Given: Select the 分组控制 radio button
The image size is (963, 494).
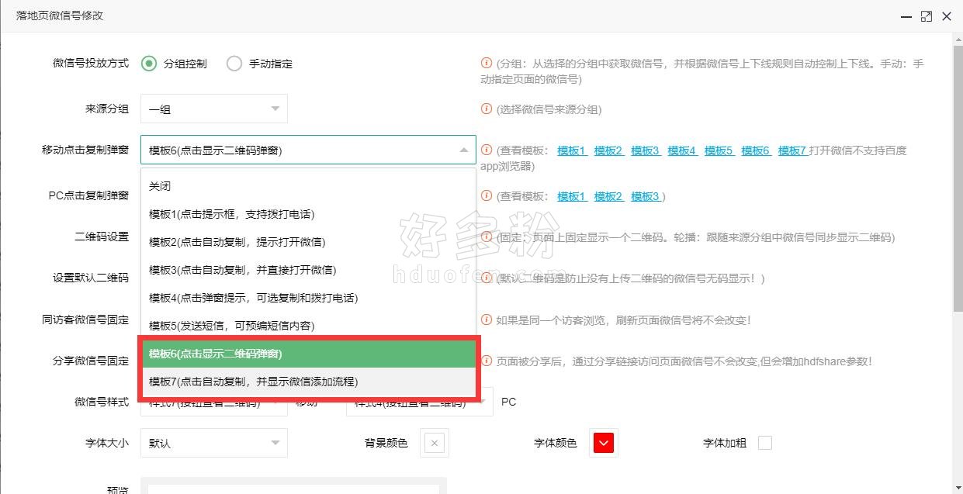Looking at the screenshot, I should pyautogui.click(x=149, y=64).
